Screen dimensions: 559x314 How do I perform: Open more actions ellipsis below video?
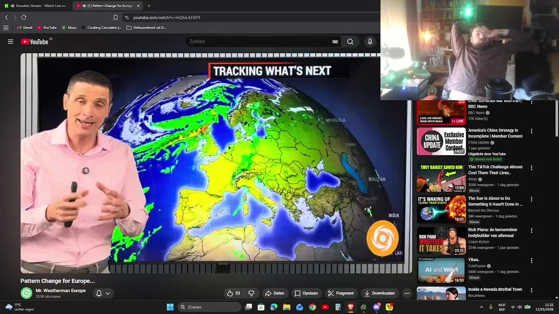pyautogui.click(x=407, y=294)
